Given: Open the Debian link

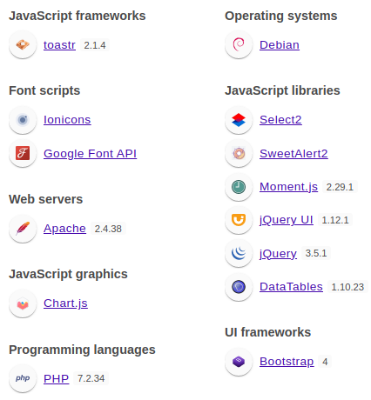Looking at the screenshot, I should (x=280, y=45).
